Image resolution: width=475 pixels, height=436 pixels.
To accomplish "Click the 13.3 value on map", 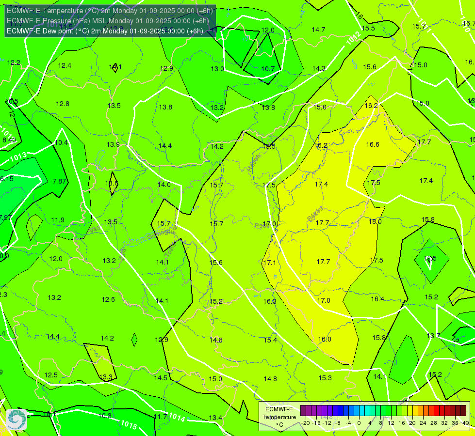I will pos(106,377).
